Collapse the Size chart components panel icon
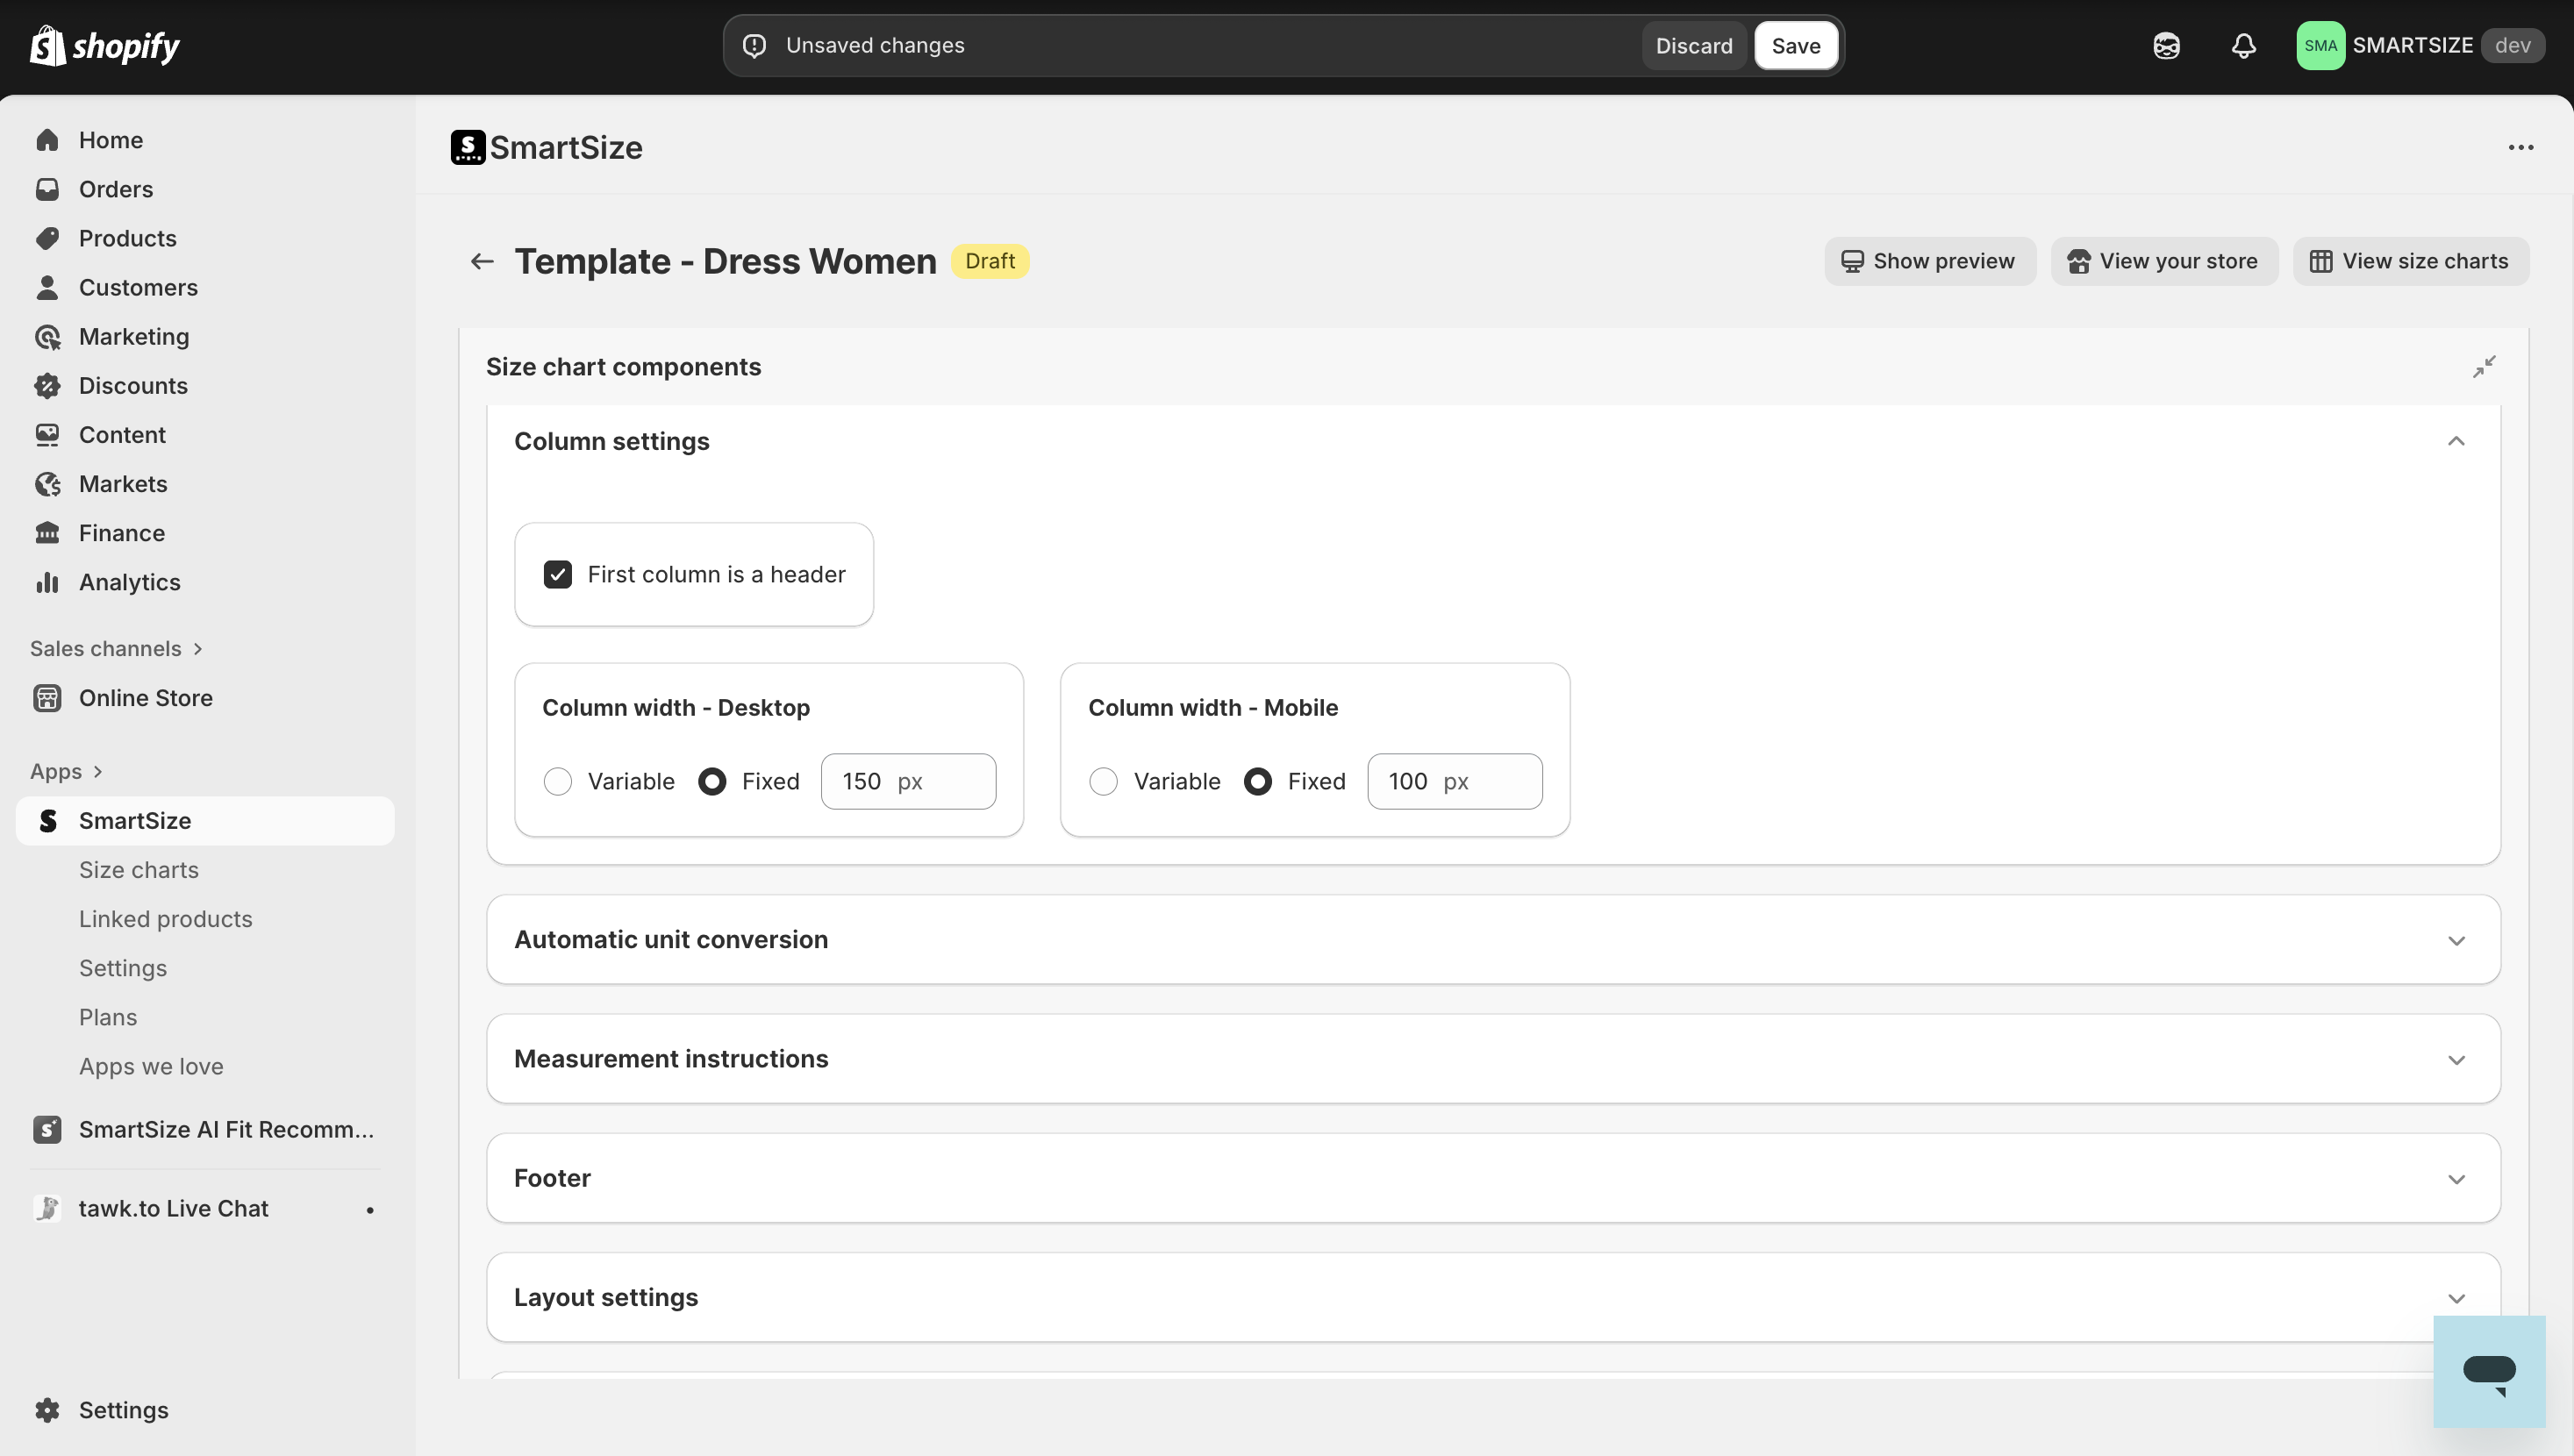This screenshot has width=2574, height=1456. [2484, 367]
